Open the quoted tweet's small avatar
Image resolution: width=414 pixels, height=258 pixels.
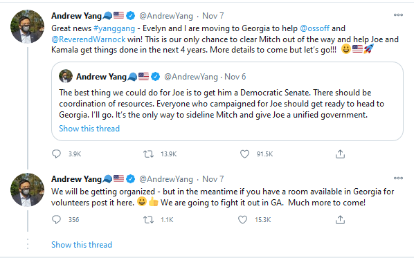66,76
